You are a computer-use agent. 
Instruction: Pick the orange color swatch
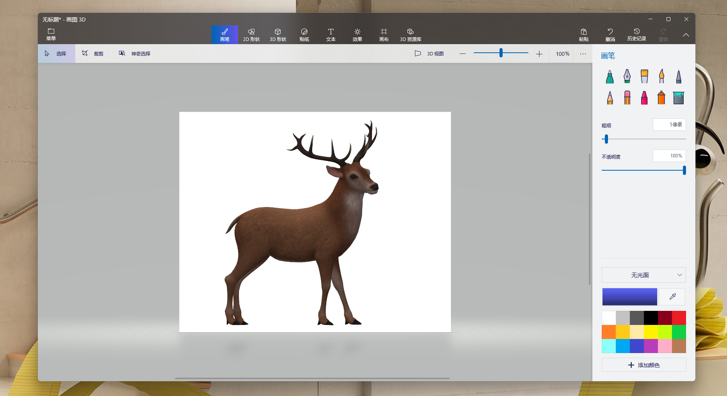(609, 332)
